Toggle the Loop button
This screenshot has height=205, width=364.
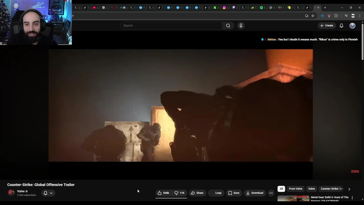(216, 193)
